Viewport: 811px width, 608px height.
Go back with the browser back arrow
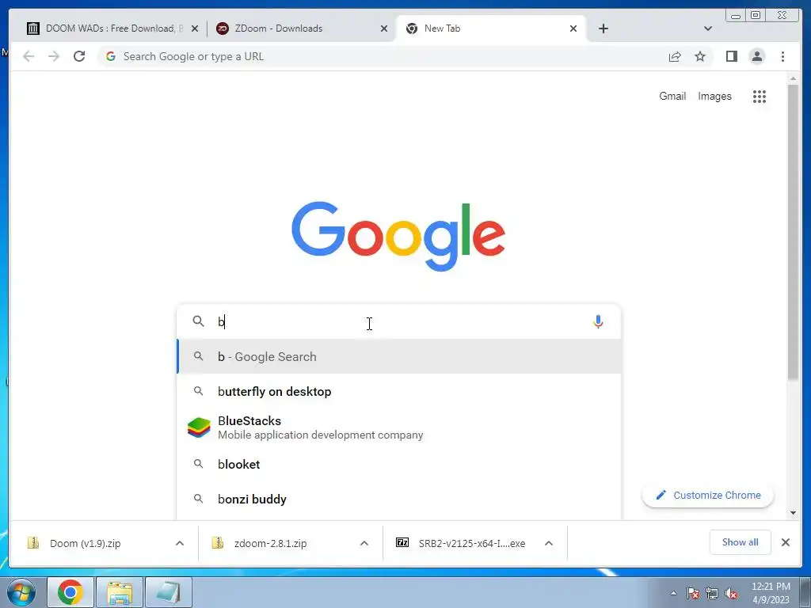[29, 56]
